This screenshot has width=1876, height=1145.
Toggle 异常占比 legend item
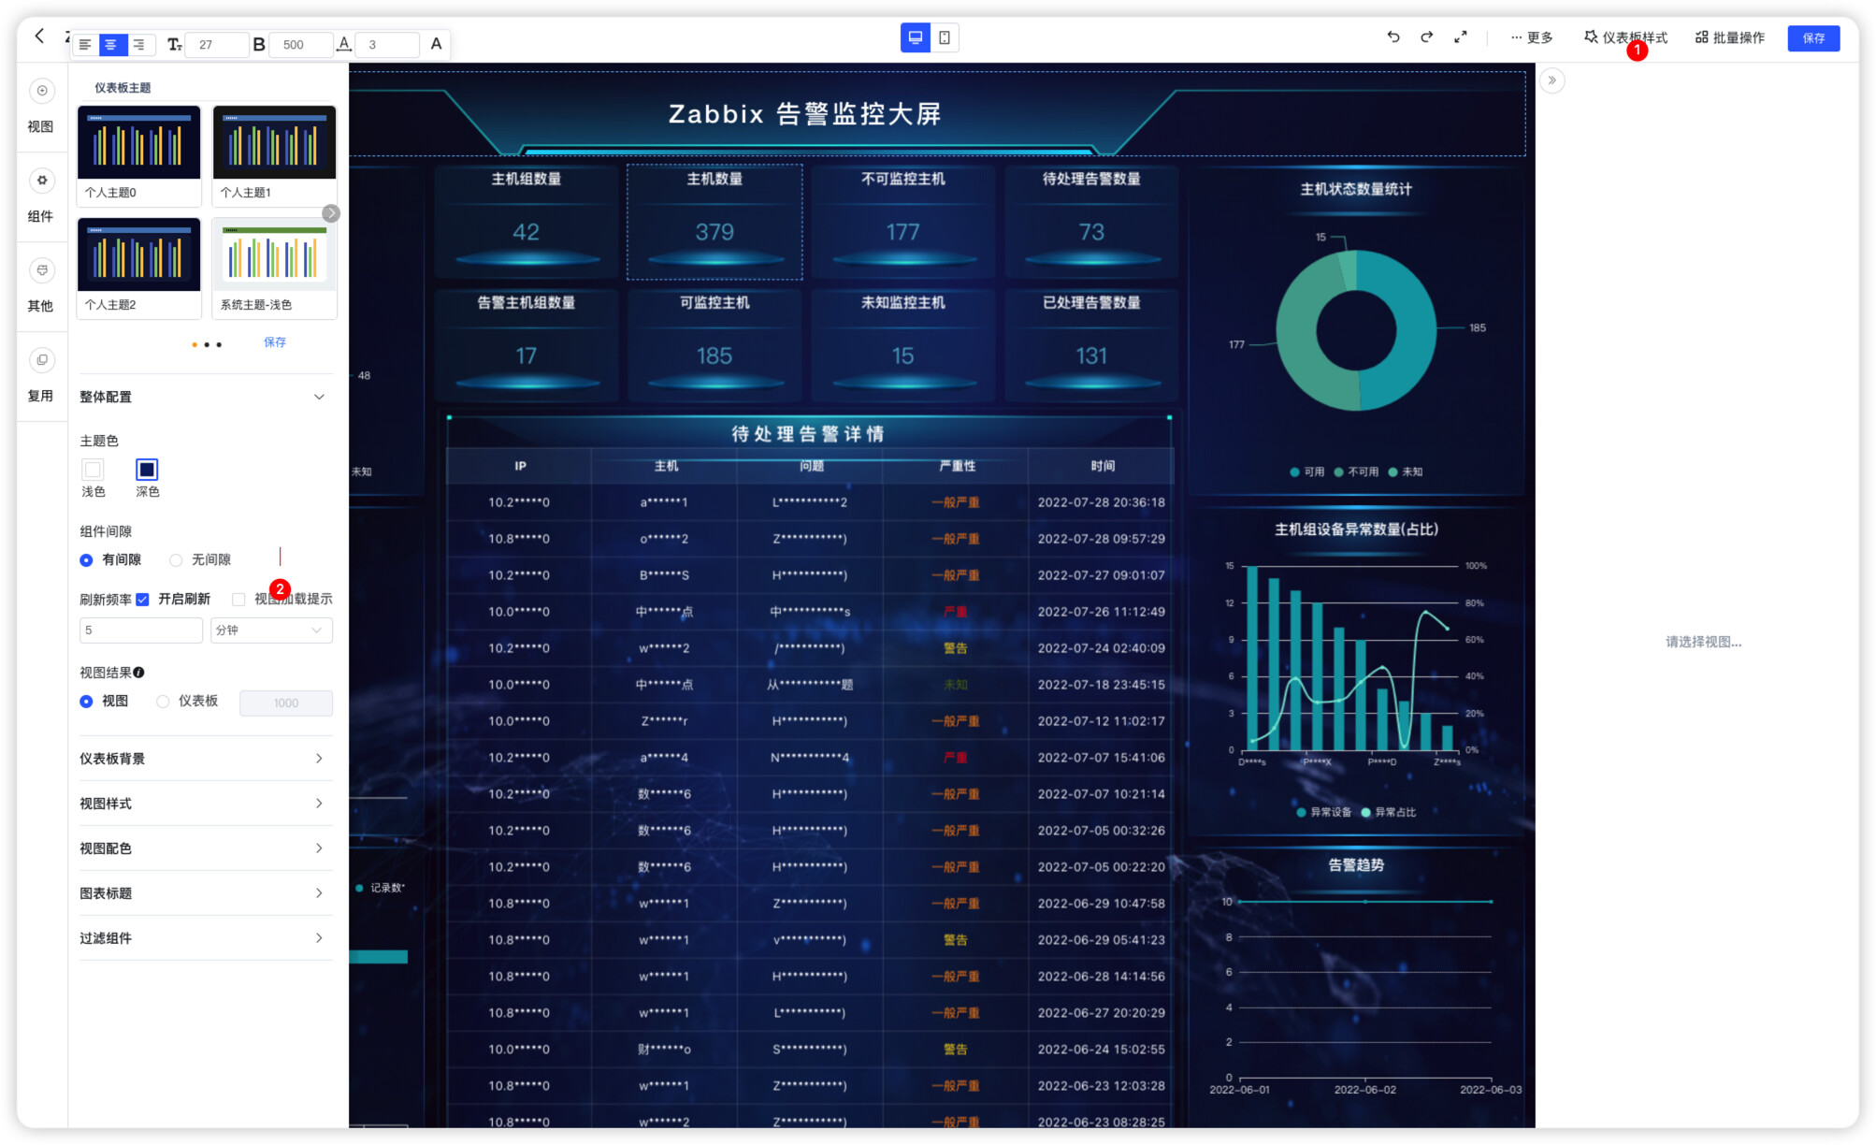pos(1388,813)
